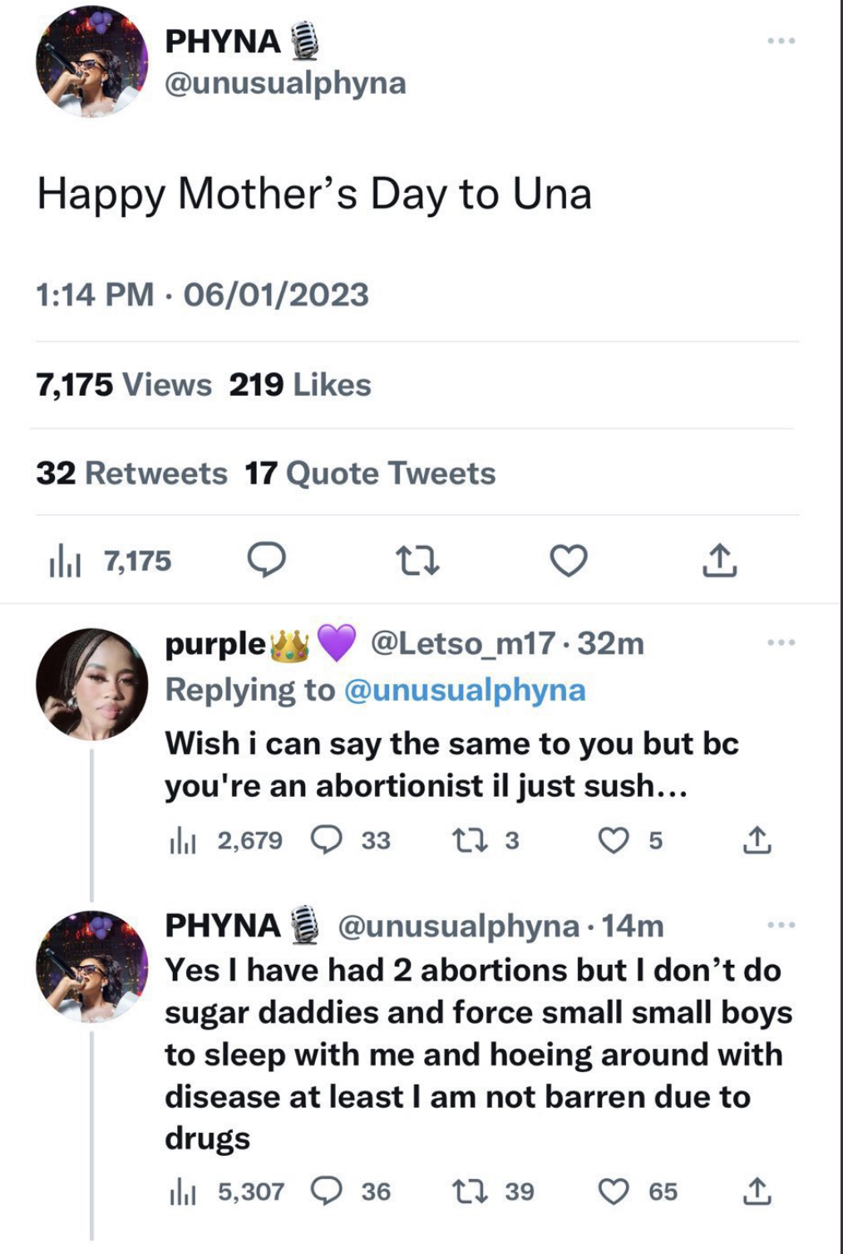Viewport: 843px width, 1254px height.
Task: Open more options on the purple reply
Action: coord(781,642)
